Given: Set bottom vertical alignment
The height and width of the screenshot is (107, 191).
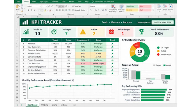Looking at the screenshot, I should pos(63,6).
